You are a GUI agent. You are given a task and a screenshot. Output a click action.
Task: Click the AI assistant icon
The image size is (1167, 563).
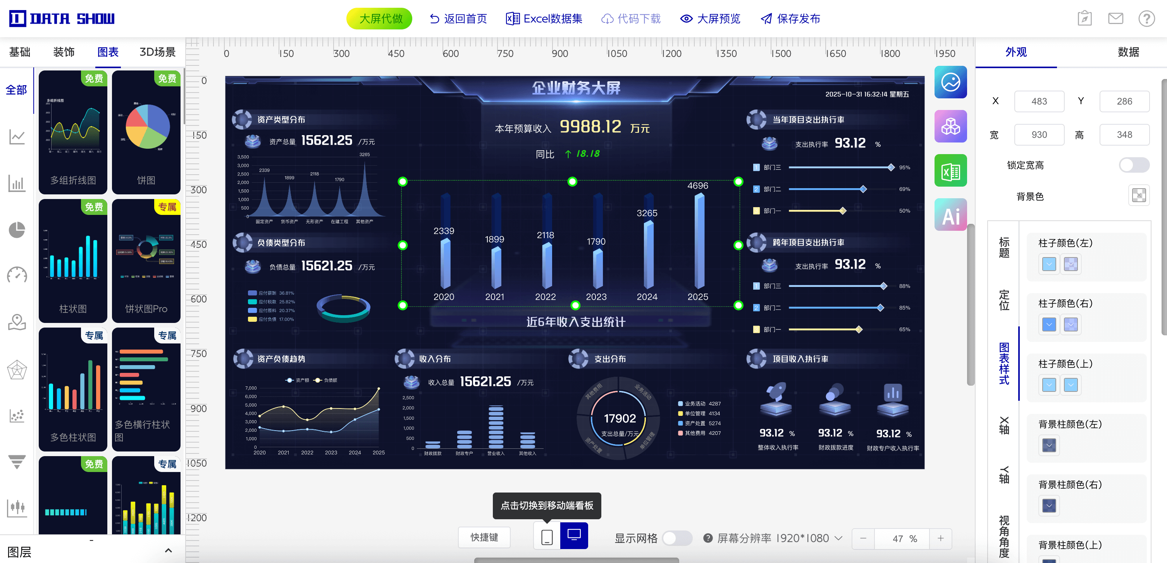coord(950,215)
